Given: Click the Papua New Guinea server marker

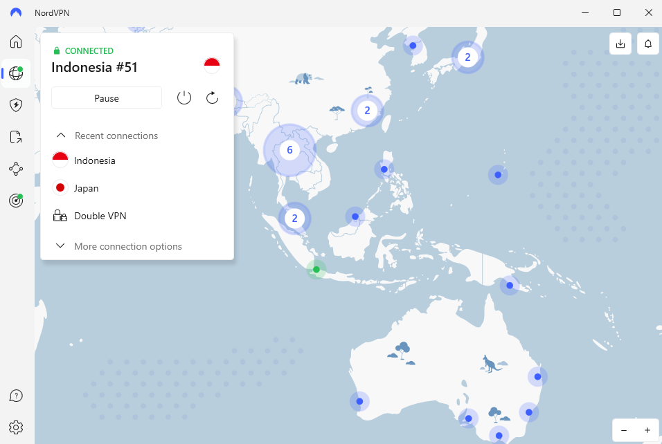Looking at the screenshot, I should (510, 286).
